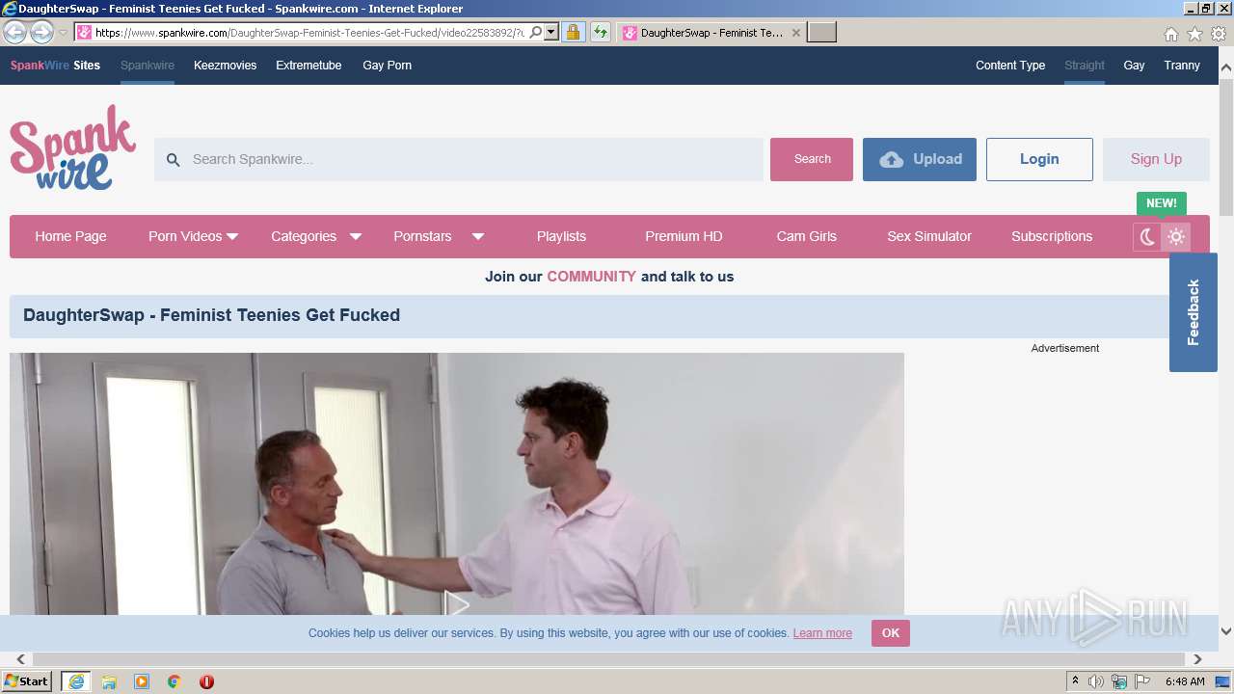1234x694 pixels.
Task: Open the Sex Simulator menu item
Action: (929, 236)
